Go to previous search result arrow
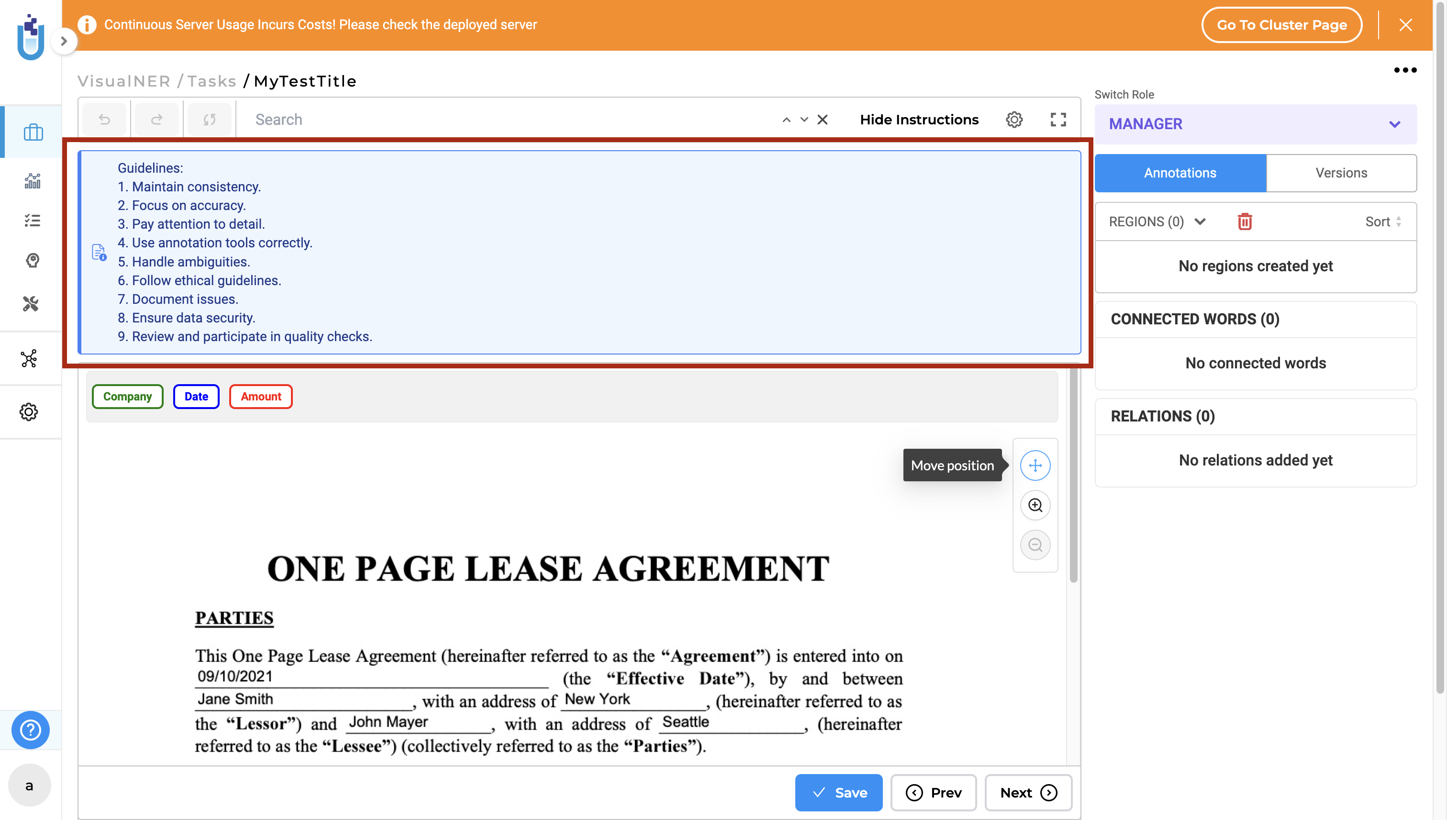Screen dimensions: 1447x820 [786, 120]
